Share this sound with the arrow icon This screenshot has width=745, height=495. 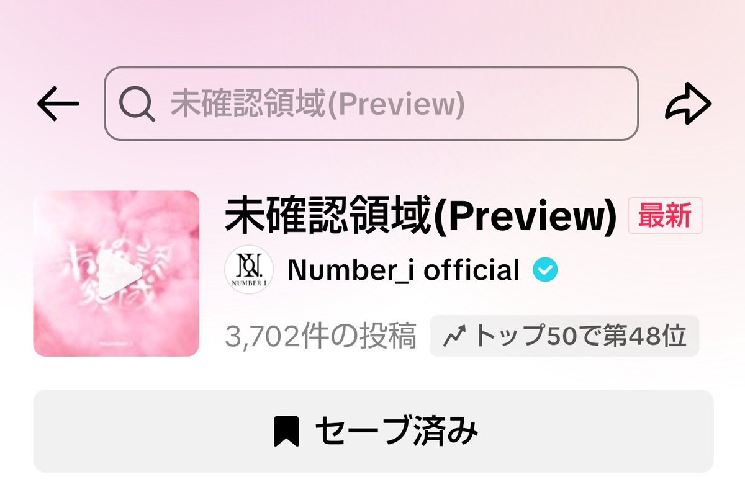click(688, 104)
